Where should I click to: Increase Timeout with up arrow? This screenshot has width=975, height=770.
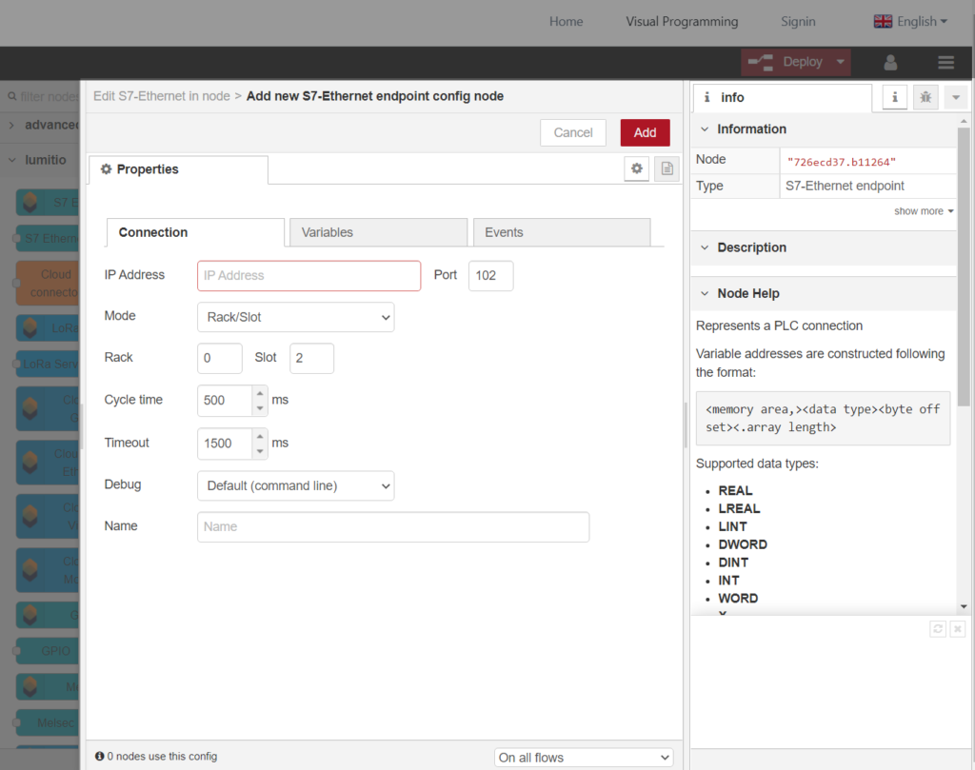[x=260, y=436]
